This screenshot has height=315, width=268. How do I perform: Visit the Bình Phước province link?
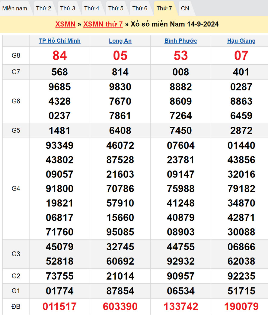pos(181,41)
